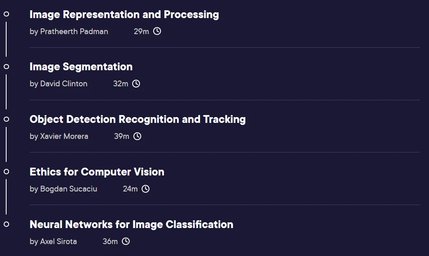The image size is (429, 256).
Task: Click author name Pratheerth Padman
Action: click(74, 31)
